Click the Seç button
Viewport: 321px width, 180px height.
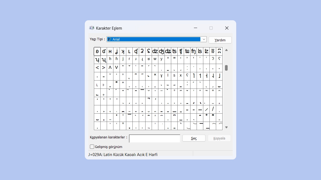194,138
